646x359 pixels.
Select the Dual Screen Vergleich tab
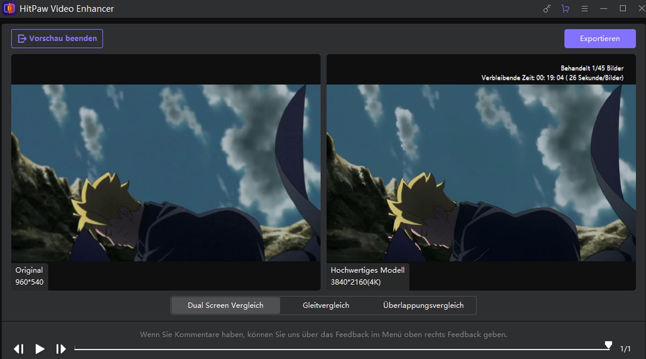coord(225,305)
